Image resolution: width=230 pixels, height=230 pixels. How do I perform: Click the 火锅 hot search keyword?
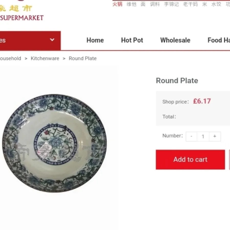117,4
